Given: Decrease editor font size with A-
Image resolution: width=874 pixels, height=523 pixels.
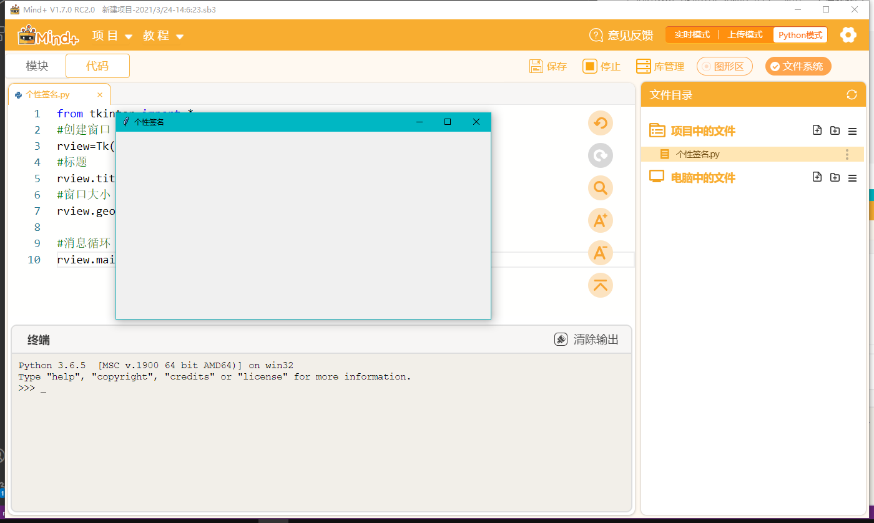Looking at the screenshot, I should [601, 252].
